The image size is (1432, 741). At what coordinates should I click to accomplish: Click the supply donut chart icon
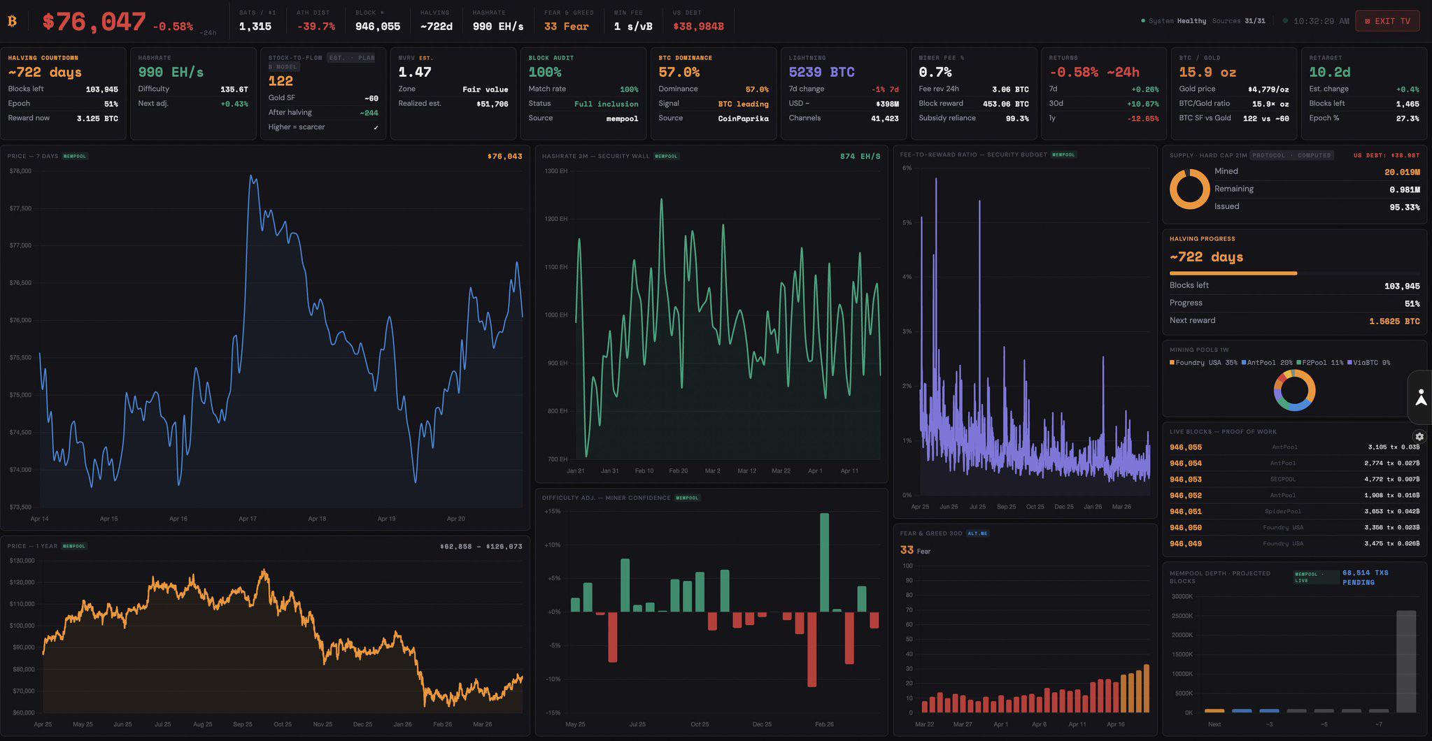[1189, 189]
